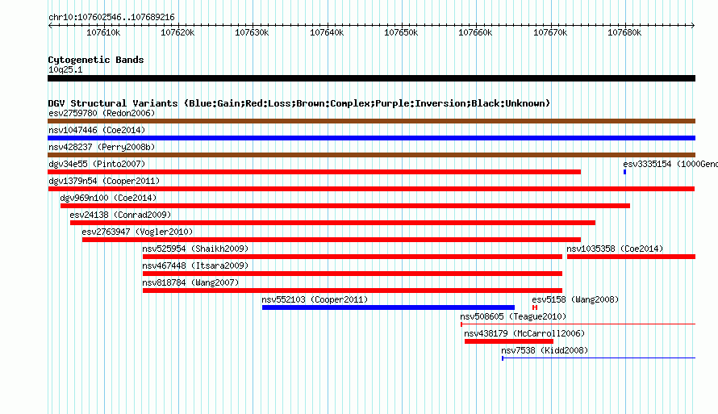Image resolution: width=718 pixels, height=414 pixels.
Task: Select the red nsv438179 loss bar
Action: (x=509, y=341)
